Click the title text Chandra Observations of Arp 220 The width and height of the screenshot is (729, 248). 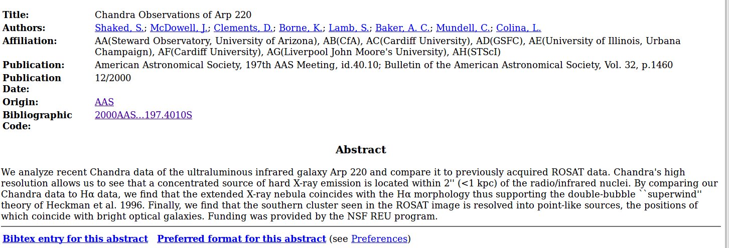pos(173,15)
